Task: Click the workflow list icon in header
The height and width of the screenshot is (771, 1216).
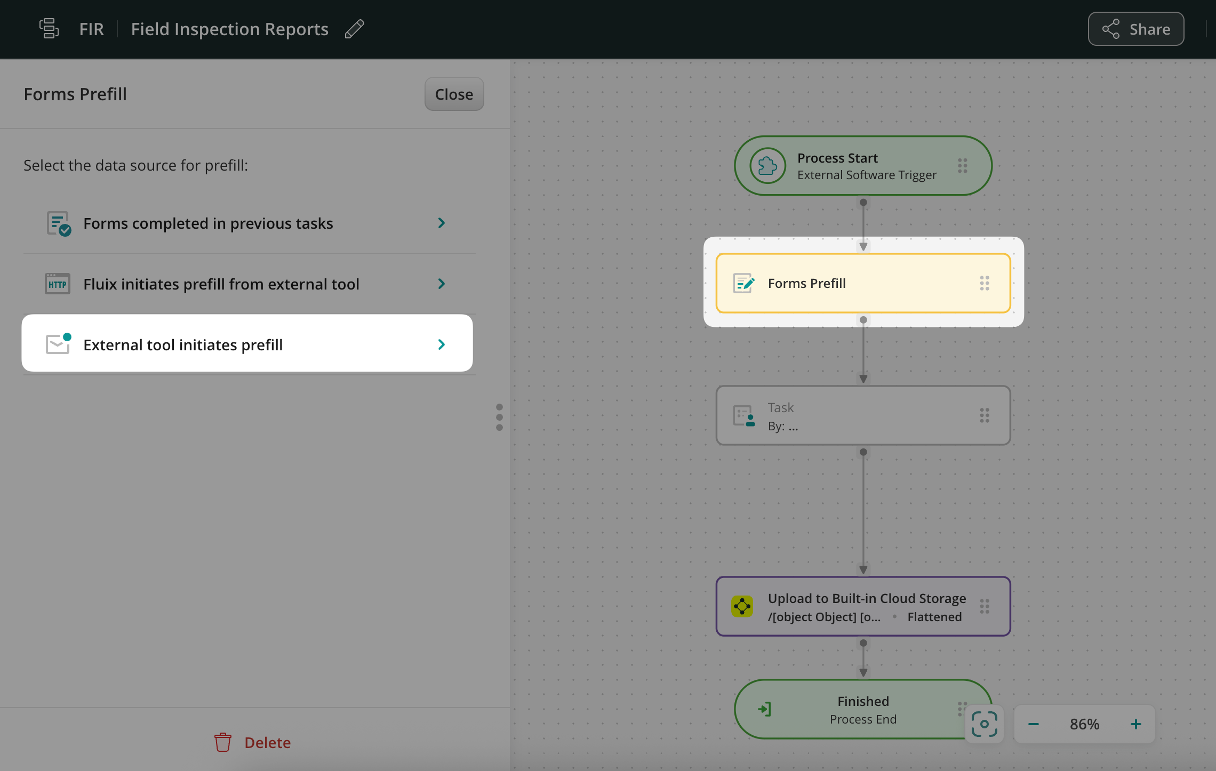Action: tap(49, 29)
